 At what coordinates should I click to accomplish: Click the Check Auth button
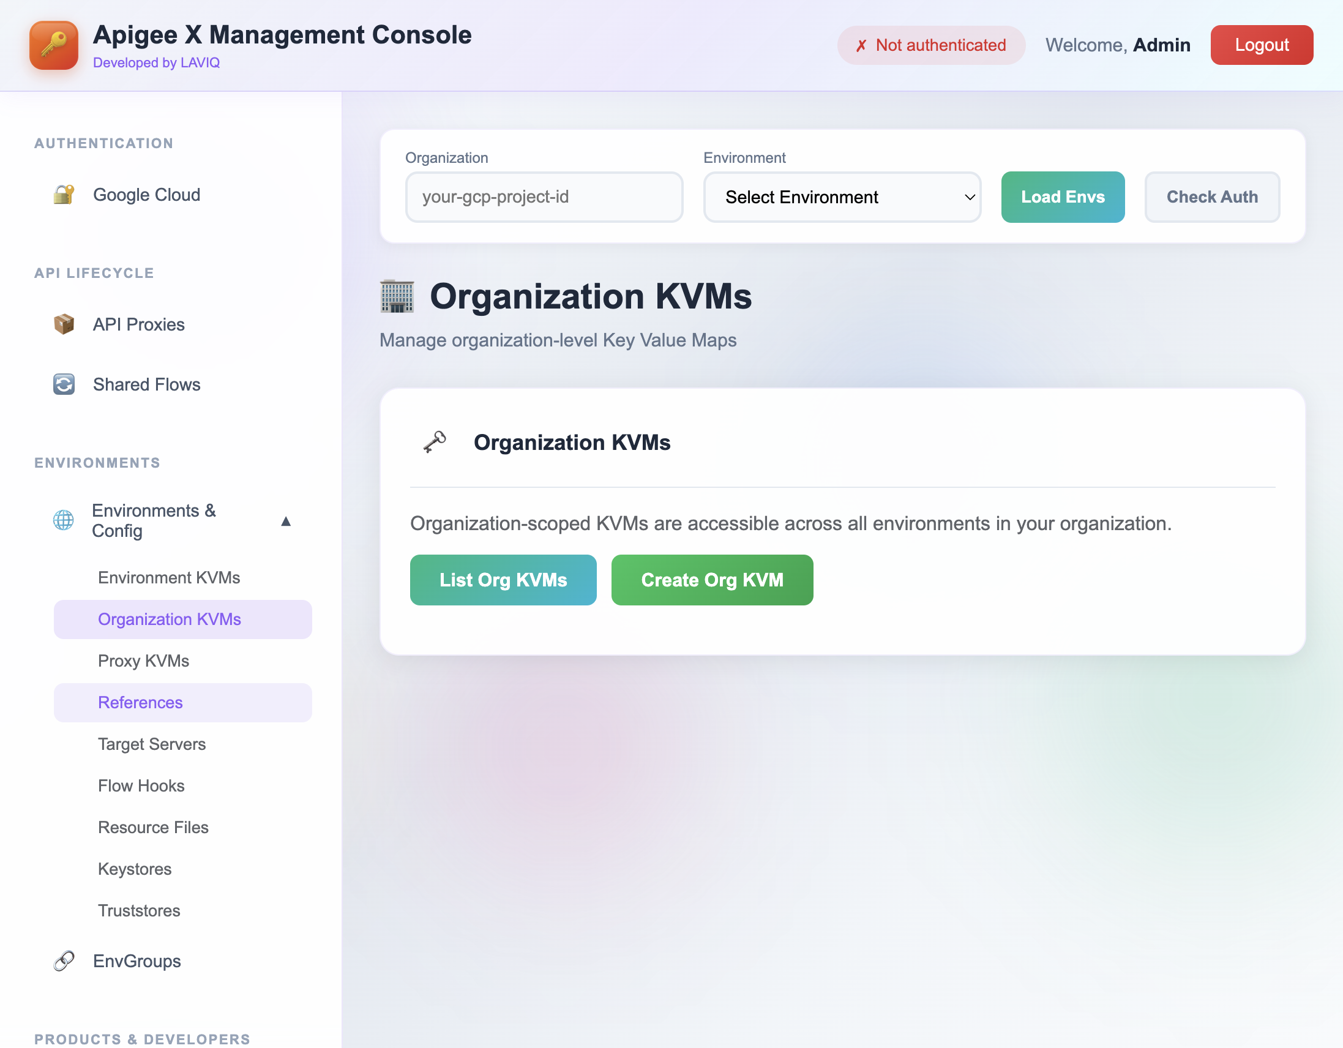[x=1212, y=197]
